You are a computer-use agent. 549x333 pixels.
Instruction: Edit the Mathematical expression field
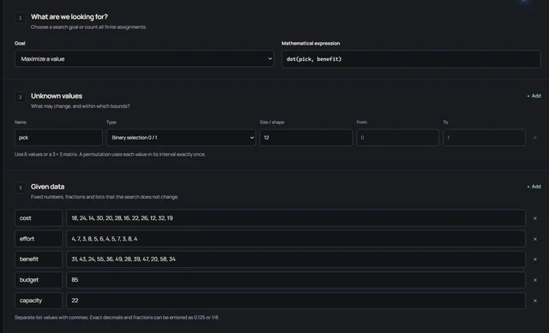tap(411, 59)
